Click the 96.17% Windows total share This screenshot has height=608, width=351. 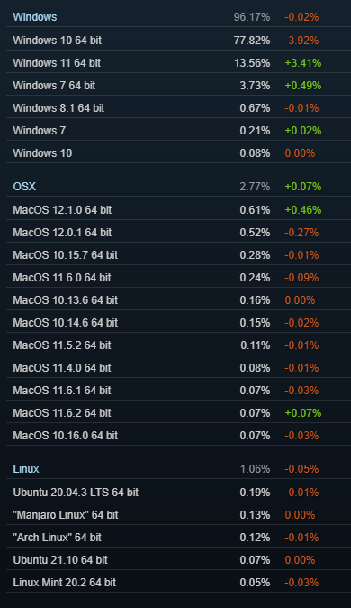[x=251, y=17]
